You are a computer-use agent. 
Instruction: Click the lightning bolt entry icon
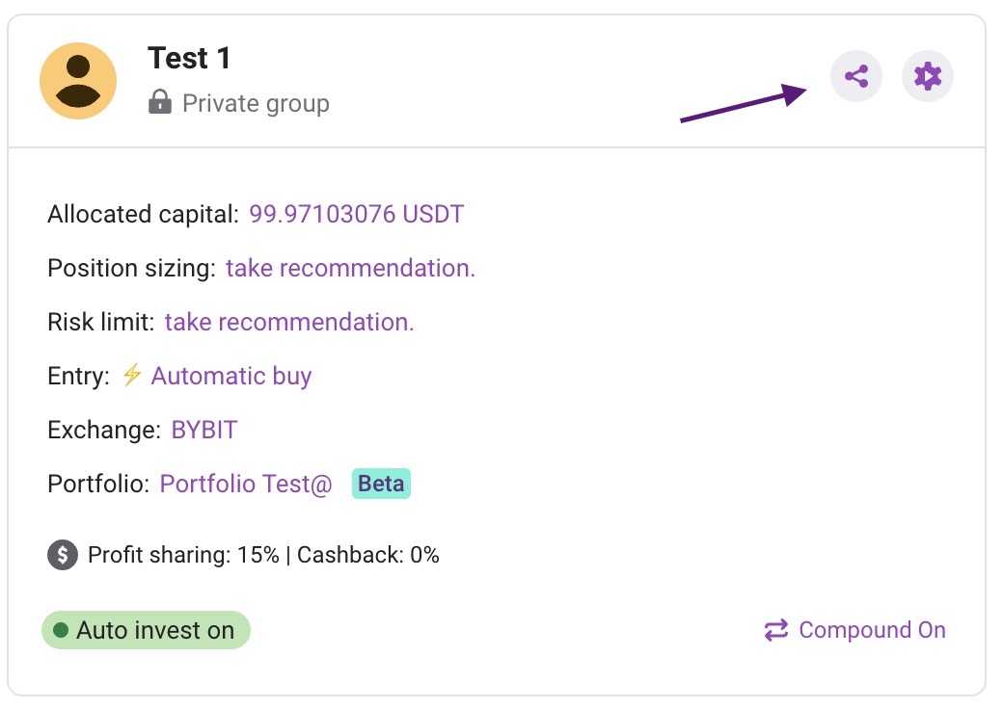(x=131, y=376)
